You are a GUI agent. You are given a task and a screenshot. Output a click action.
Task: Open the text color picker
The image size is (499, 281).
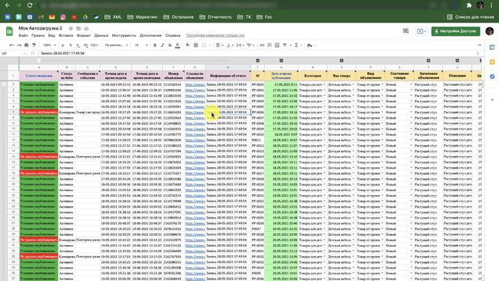(x=178, y=45)
